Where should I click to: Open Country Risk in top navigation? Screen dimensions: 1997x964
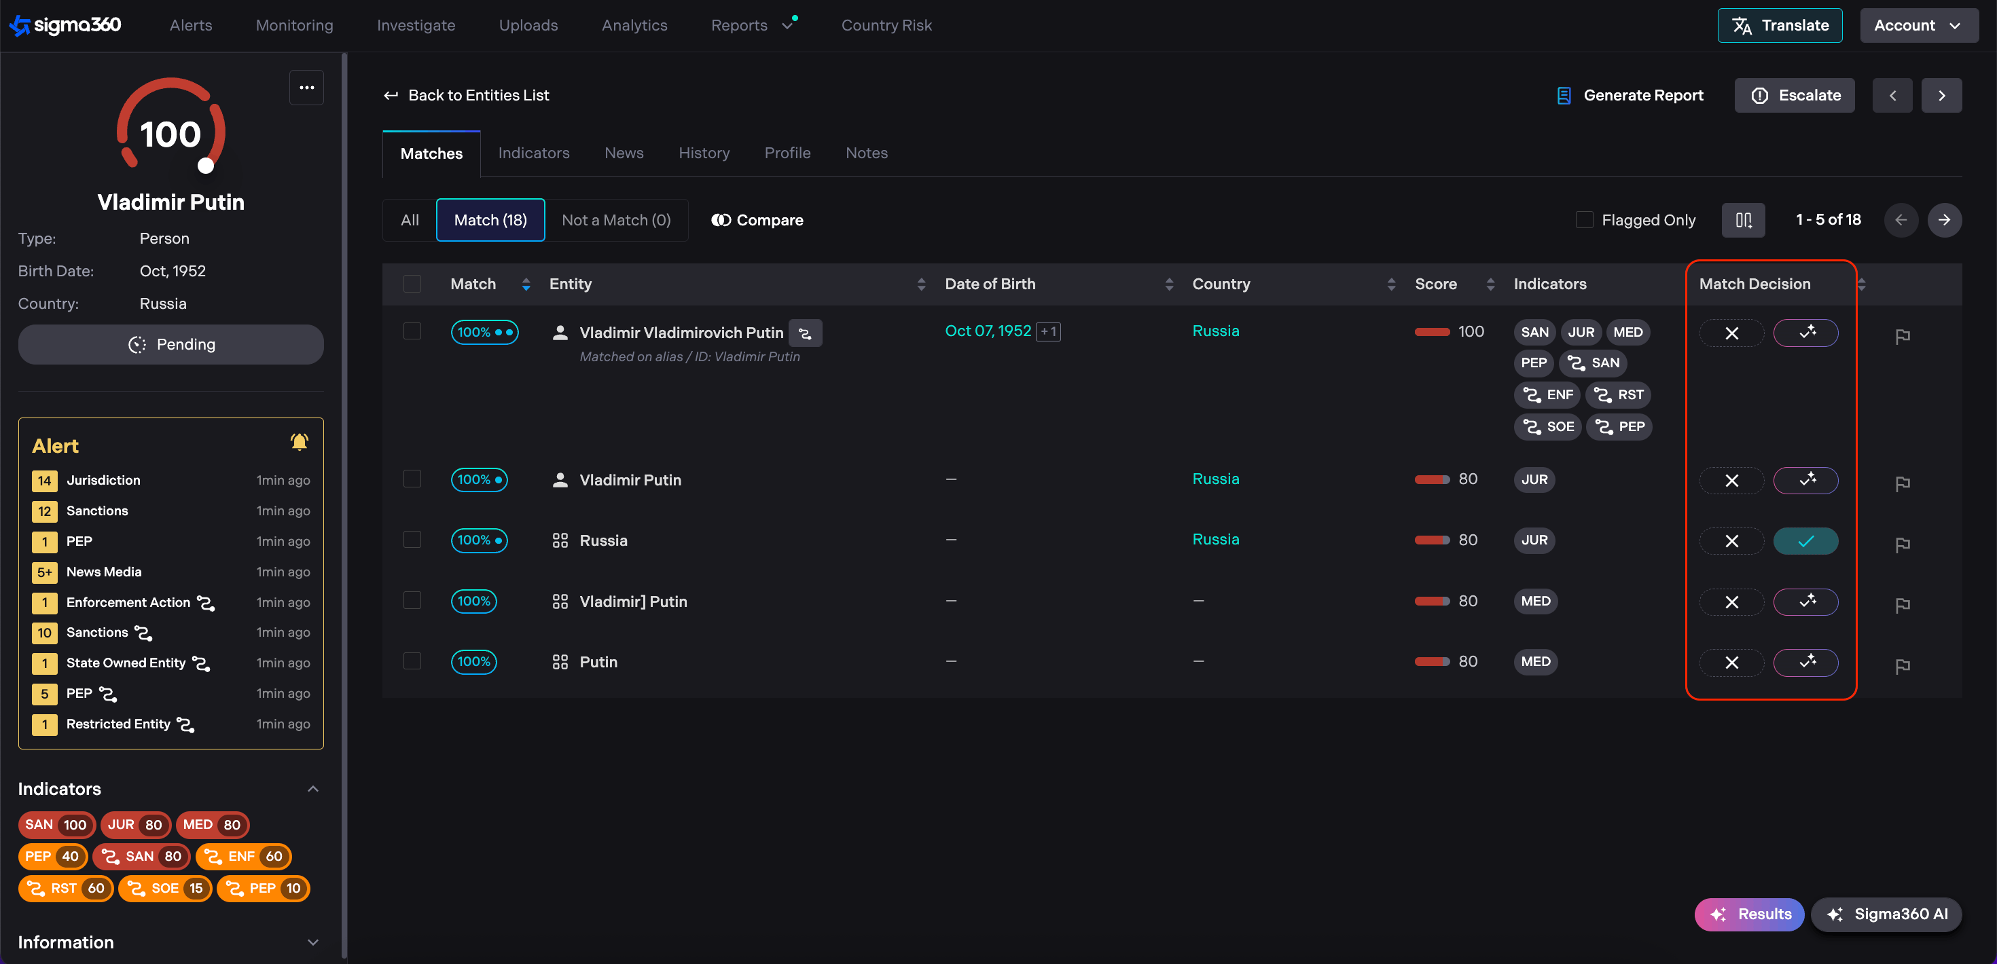click(x=886, y=26)
